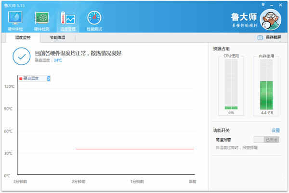Click the 2分钟前 time axis label
The height and width of the screenshot is (193, 289).
[79, 181]
